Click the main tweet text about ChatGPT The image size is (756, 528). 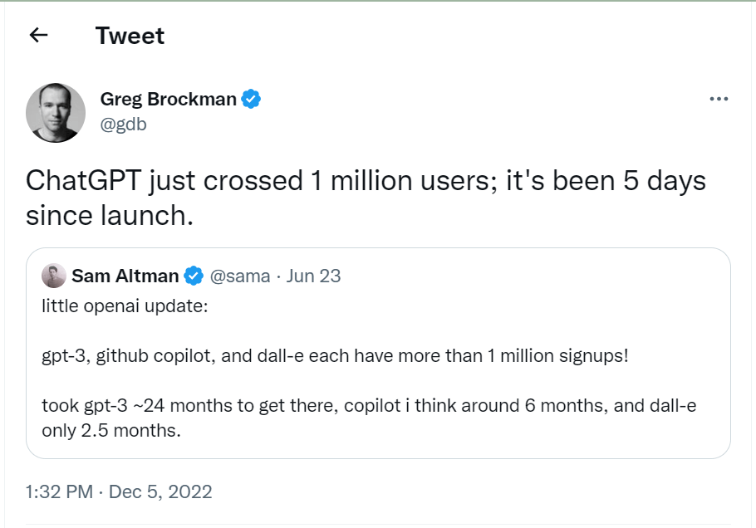click(366, 198)
